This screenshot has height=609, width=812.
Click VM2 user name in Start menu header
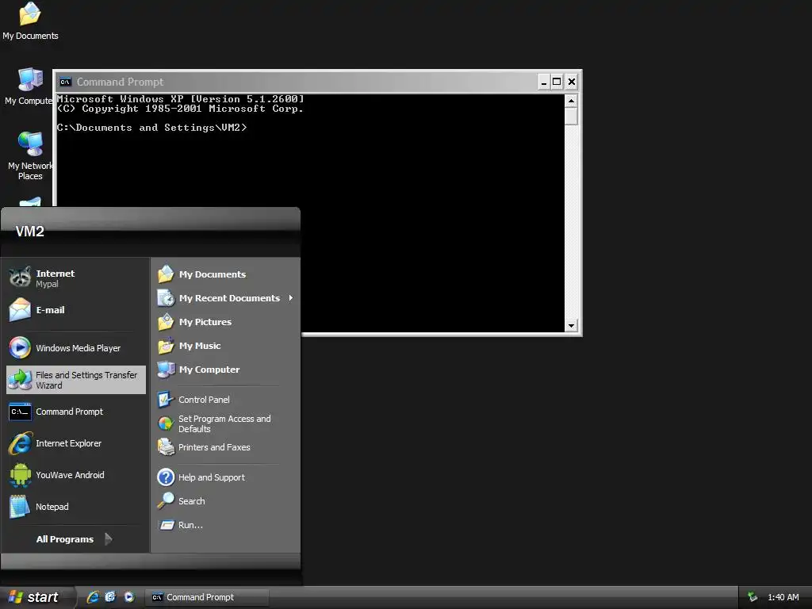click(30, 231)
